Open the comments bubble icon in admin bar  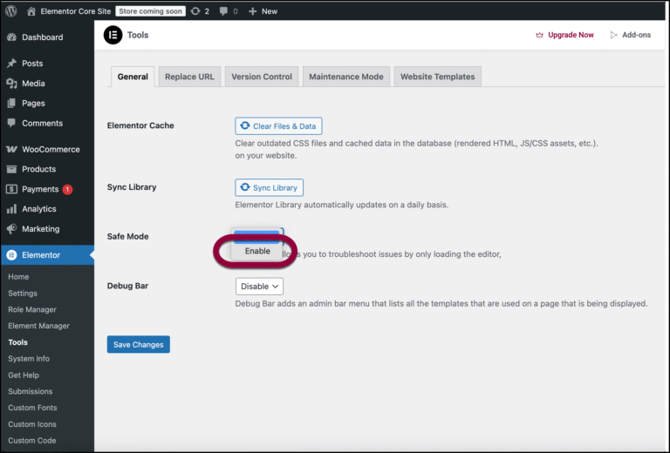(224, 11)
